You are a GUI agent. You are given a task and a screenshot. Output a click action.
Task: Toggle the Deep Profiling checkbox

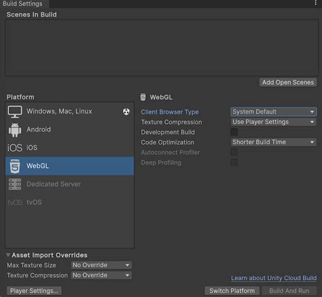click(234, 162)
